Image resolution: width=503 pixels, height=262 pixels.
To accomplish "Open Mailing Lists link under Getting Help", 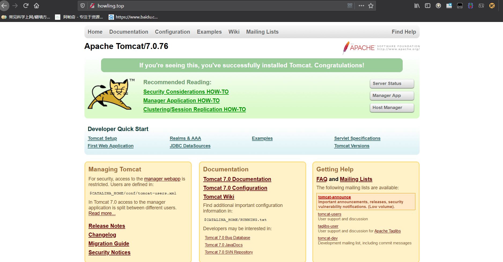I will point(356,179).
